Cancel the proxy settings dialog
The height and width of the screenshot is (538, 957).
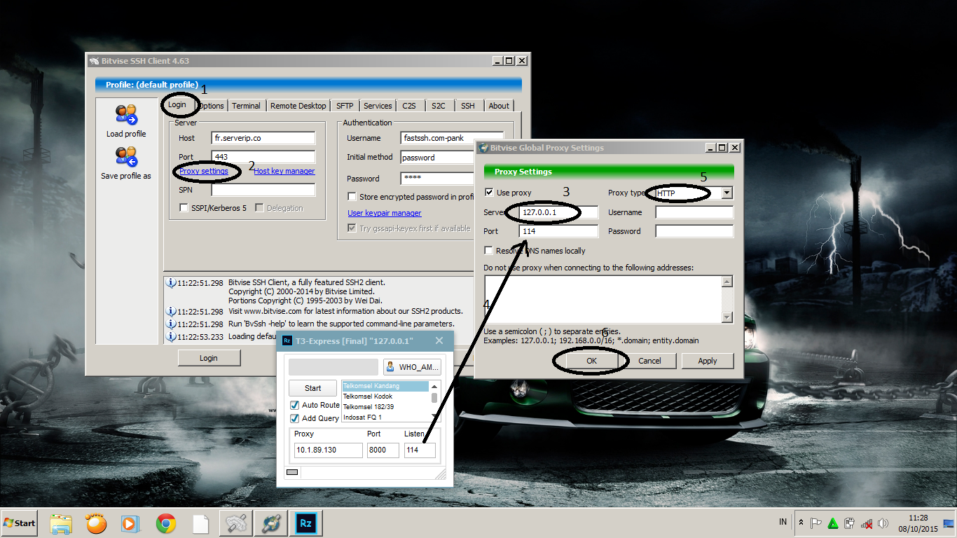coord(649,361)
